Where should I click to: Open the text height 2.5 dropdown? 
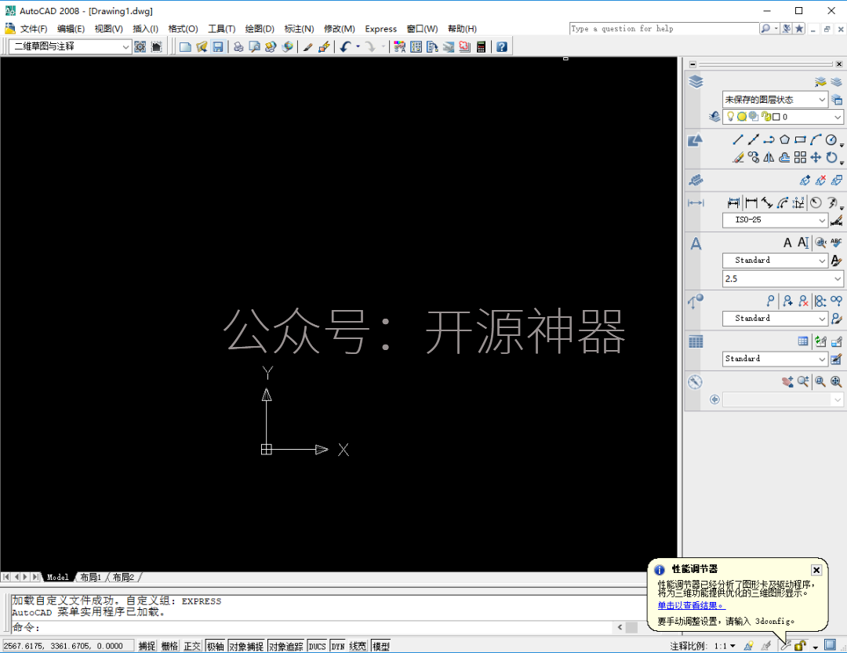(783, 279)
